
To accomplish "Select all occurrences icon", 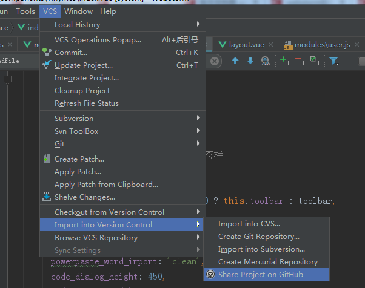I will click(315, 61).
